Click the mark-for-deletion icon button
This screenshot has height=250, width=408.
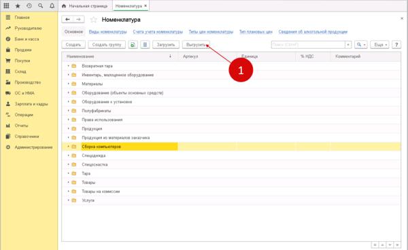[x=145, y=45]
